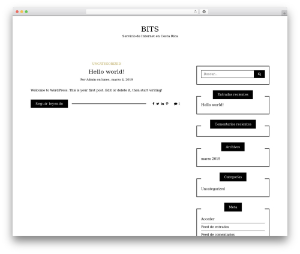Share post on Pinterest icon
Viewport: 300px width, 254px height.
coord(167,104)
